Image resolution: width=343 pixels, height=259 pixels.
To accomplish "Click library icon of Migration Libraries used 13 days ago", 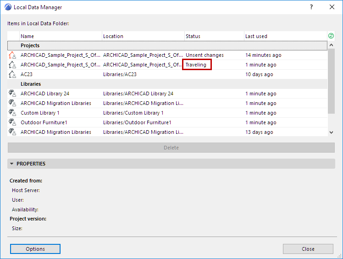I will 12,132.
